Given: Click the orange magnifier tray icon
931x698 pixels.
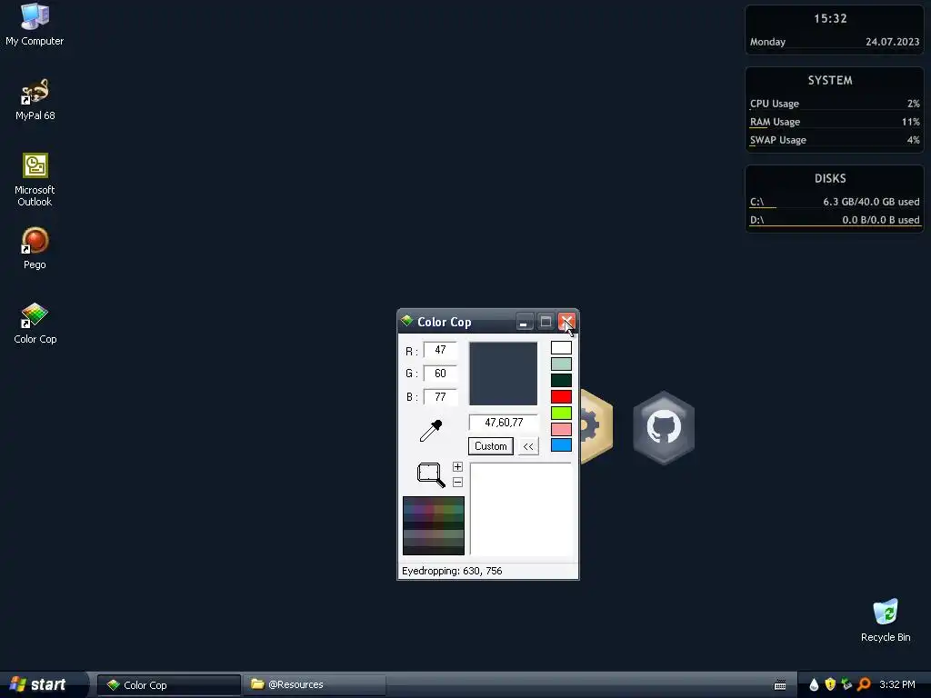Looking at the screenshot, I should click(864, 685).
